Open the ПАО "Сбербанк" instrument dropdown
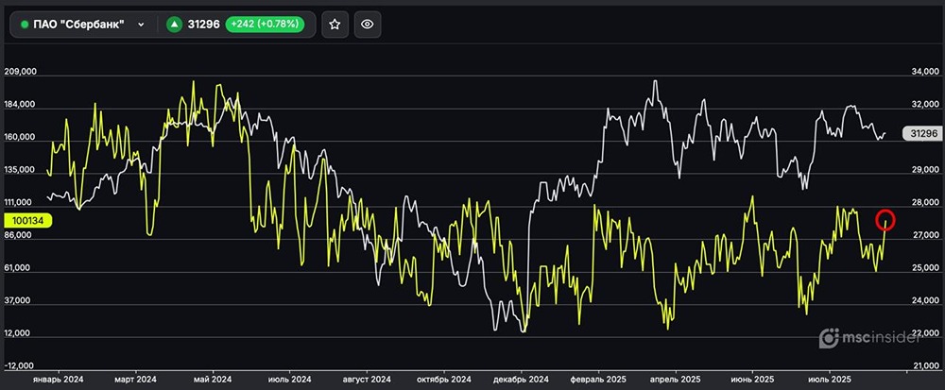Screen dimensions: 945x390 tap(83, 25)
